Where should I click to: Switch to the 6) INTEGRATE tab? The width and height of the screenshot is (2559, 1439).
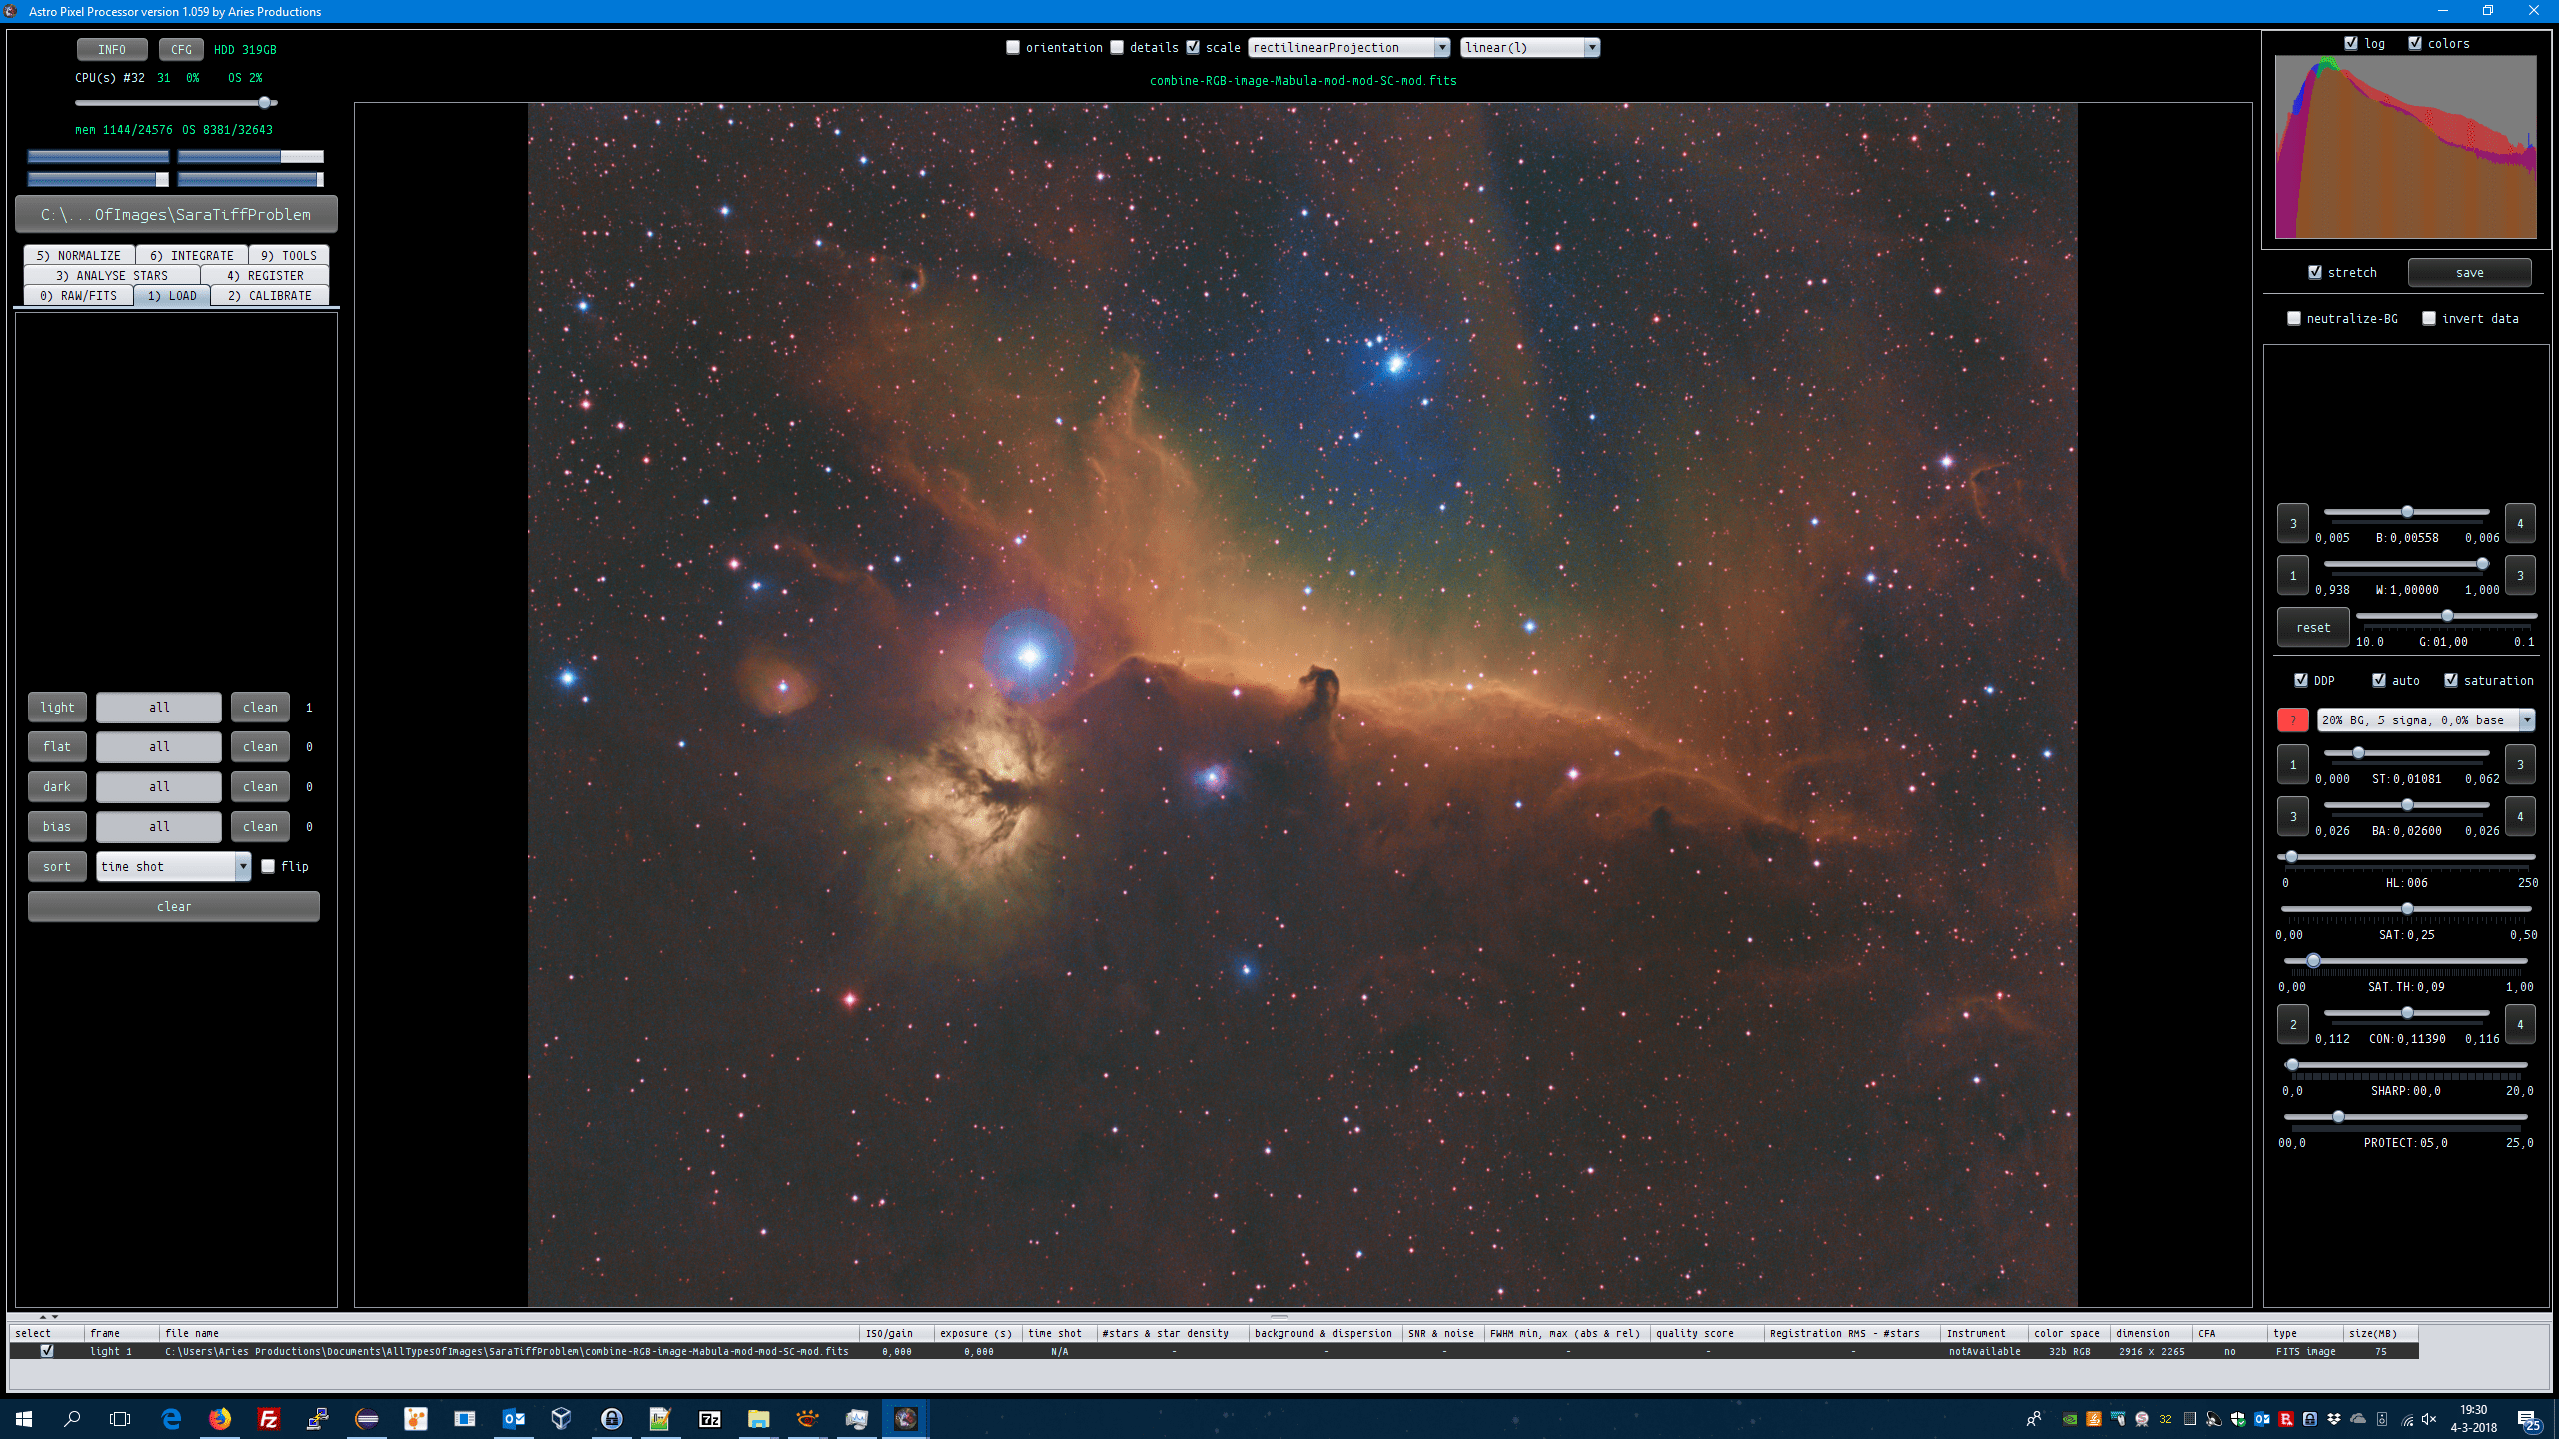(x=192, y=255)
